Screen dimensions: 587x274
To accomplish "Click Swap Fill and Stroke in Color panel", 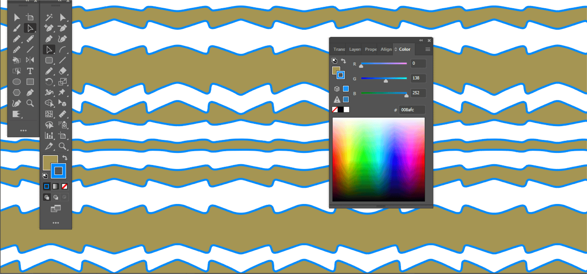I will tap(343, 61).
